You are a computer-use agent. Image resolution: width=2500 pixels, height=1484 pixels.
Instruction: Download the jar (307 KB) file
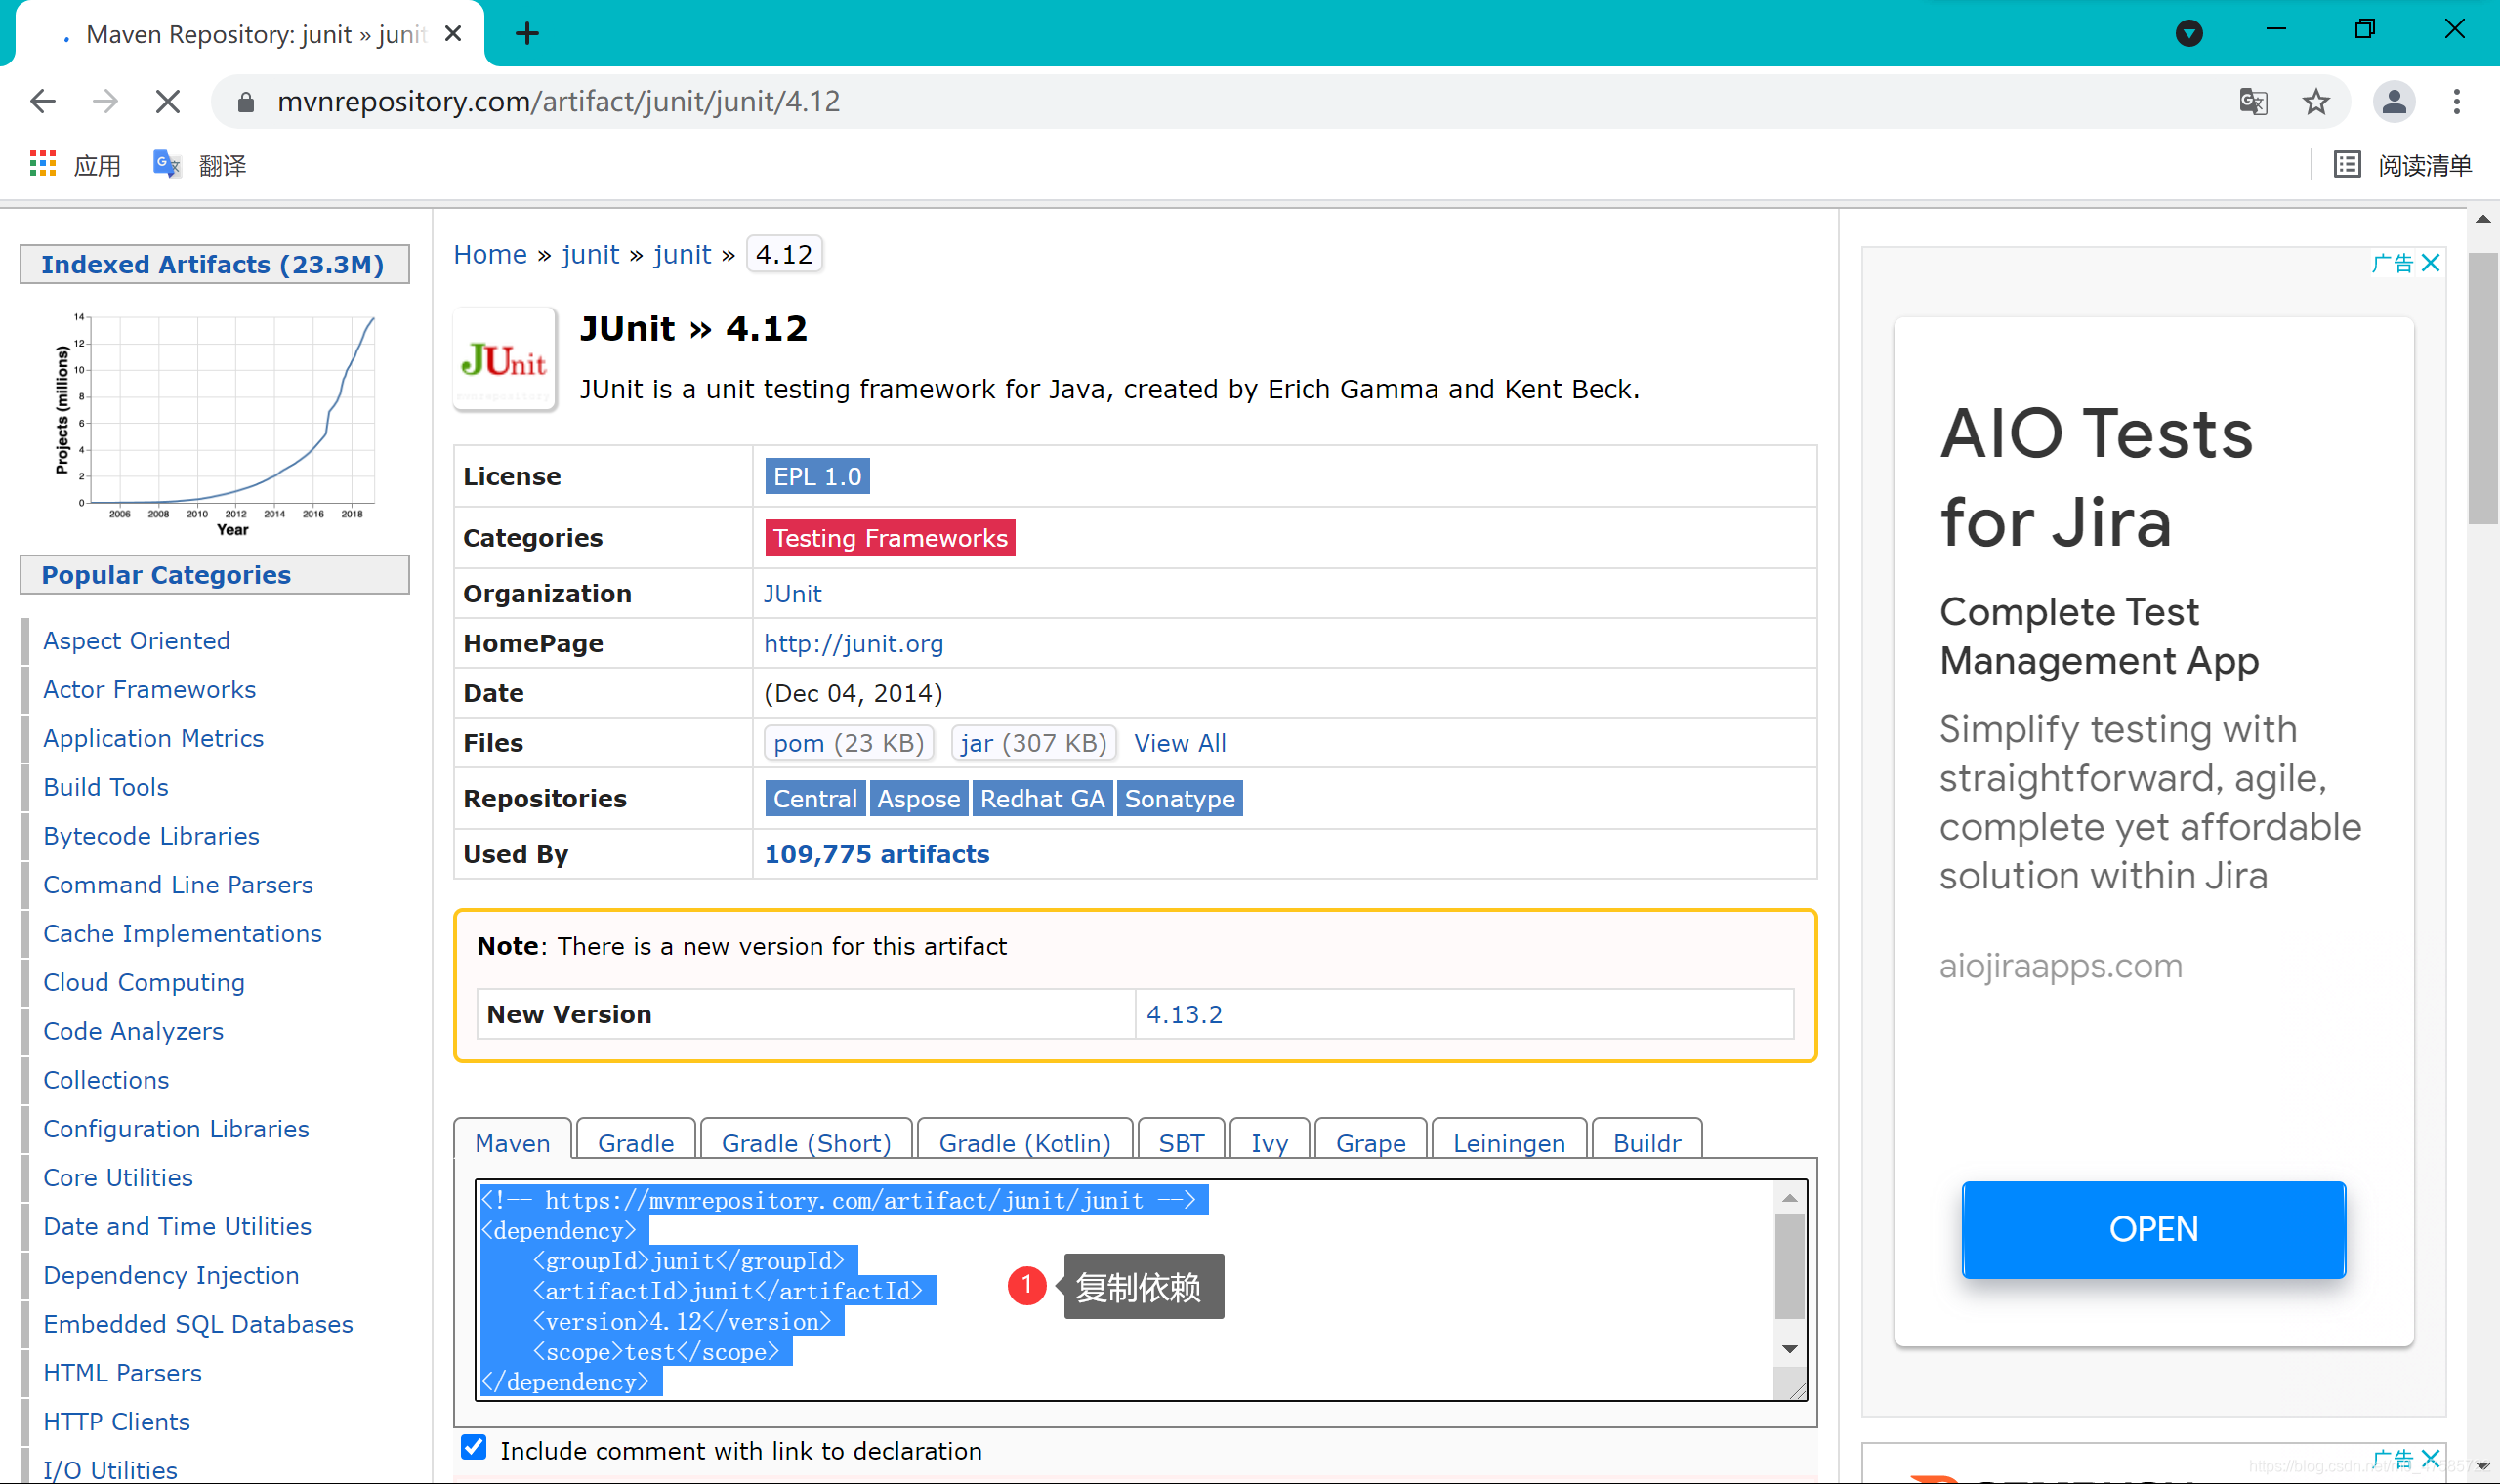(x=1033, y=743)
